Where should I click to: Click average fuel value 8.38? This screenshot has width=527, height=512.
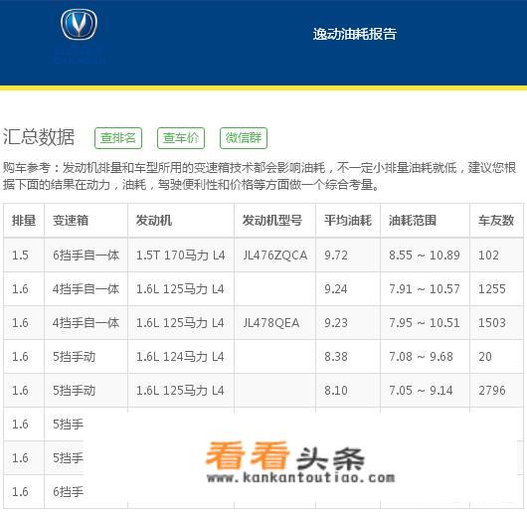(336, 357)
